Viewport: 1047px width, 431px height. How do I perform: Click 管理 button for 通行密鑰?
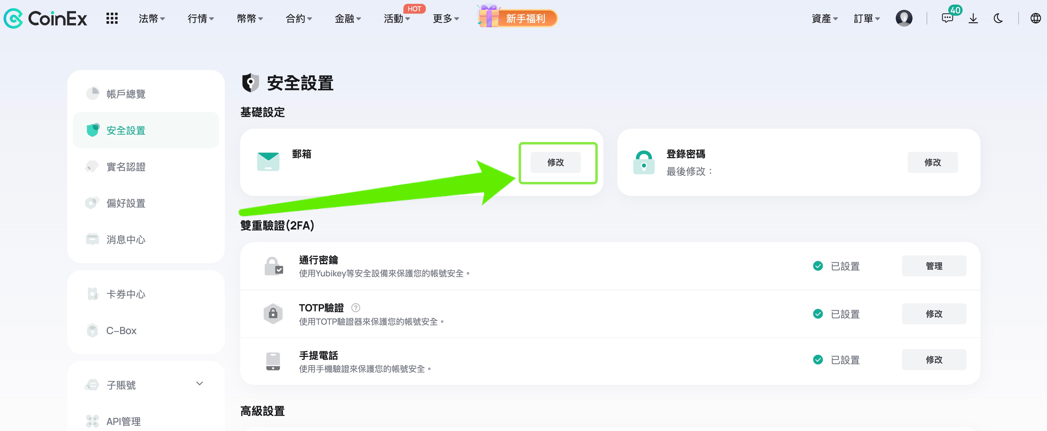[x=934, y=266]
